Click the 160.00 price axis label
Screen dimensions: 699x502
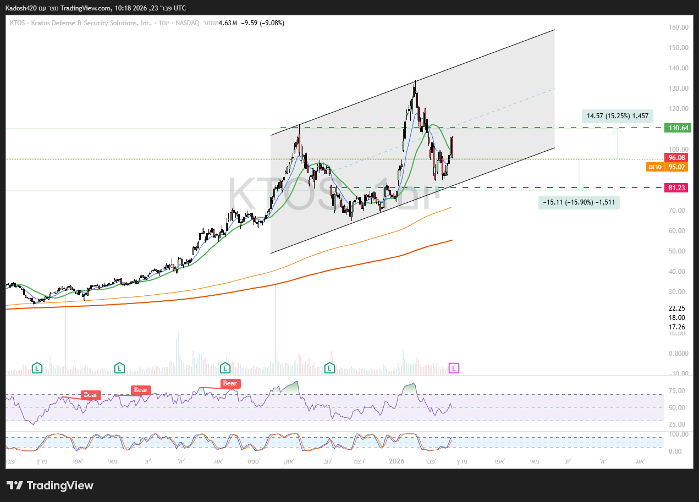[679, 27]
